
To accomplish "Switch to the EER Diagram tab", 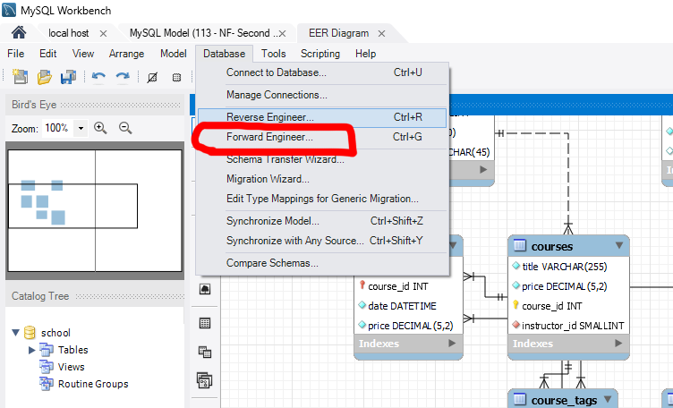I will [x=338, y=33].
